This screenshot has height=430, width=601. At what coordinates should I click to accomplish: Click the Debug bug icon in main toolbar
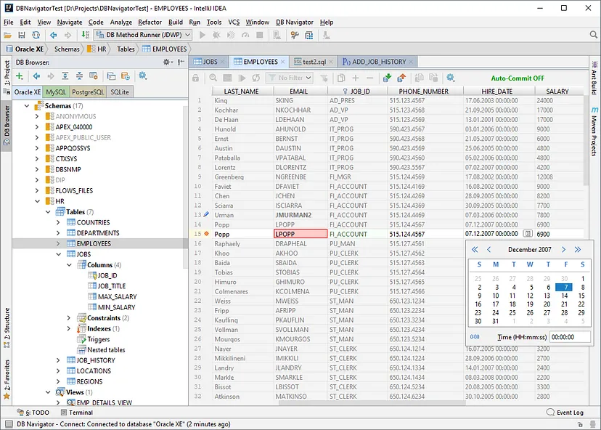216,36
